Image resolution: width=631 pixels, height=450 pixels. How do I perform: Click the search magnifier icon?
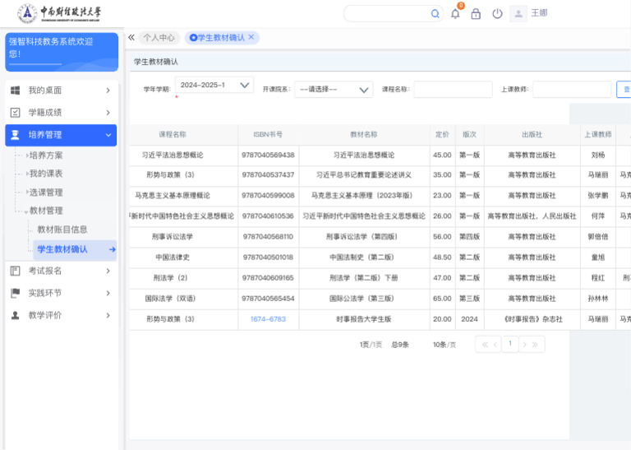pyautogui.click(x=435, y=14)
